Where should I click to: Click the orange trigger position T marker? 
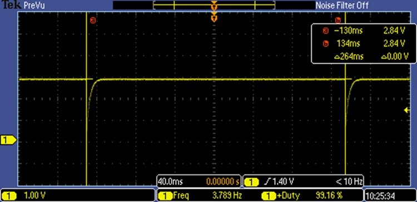pos(214,18)
